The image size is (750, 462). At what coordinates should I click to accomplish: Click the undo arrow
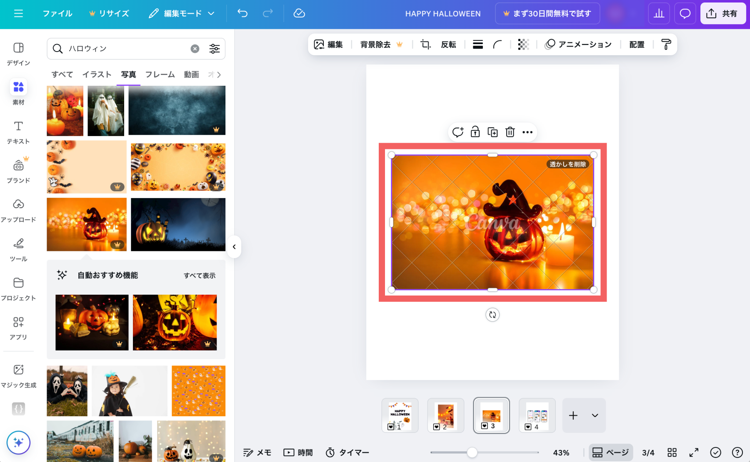[242, 13]
